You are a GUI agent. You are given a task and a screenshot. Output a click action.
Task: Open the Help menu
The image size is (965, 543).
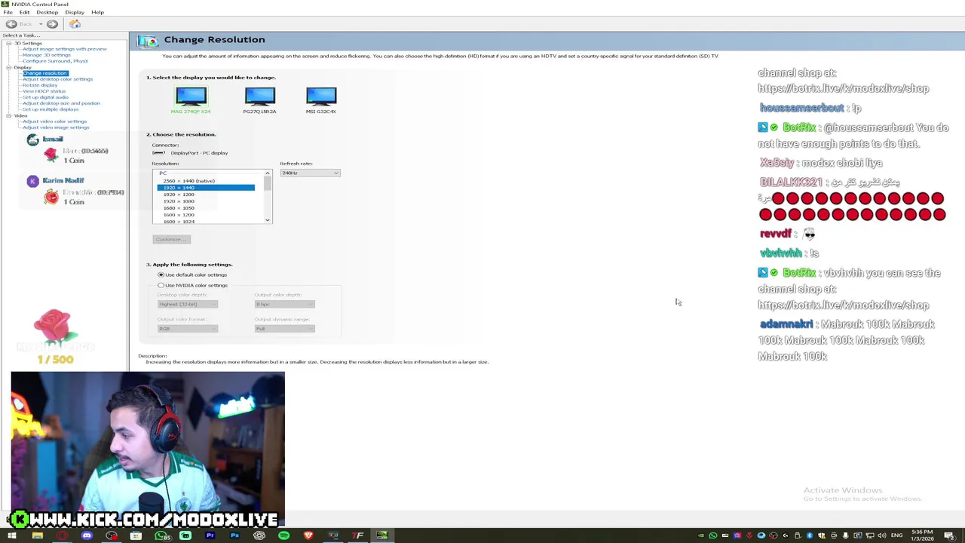point(97,12)
